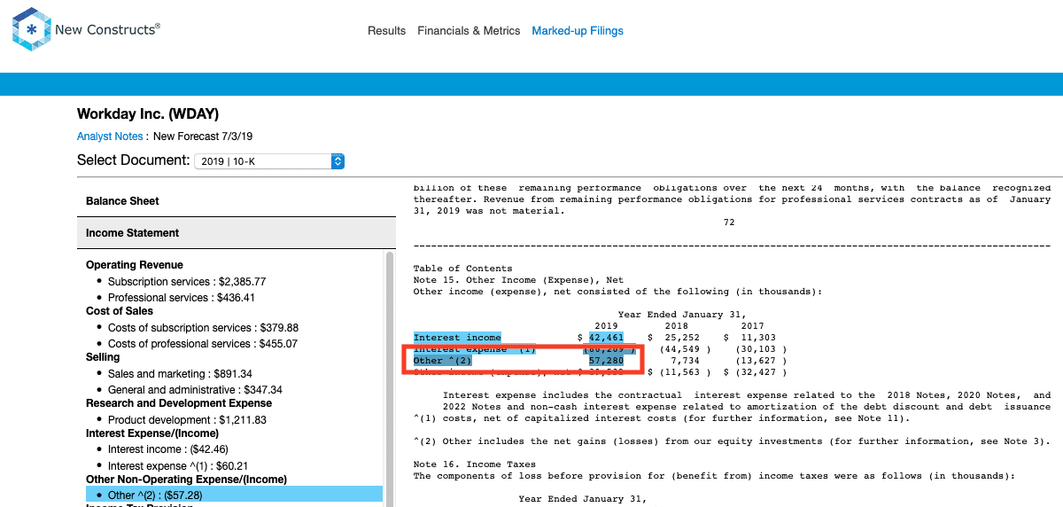Click highlighted 42,461 value in filing
Screen dimensions: 1063x507
pos(607,338)
